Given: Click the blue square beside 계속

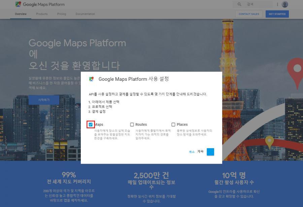Looking at the screenshot, I should pos(210,152).
